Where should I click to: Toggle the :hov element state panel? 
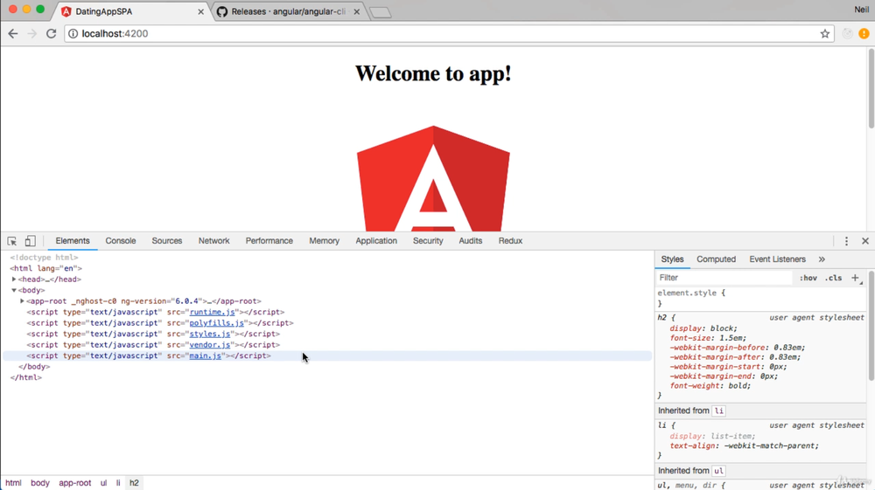808,278
